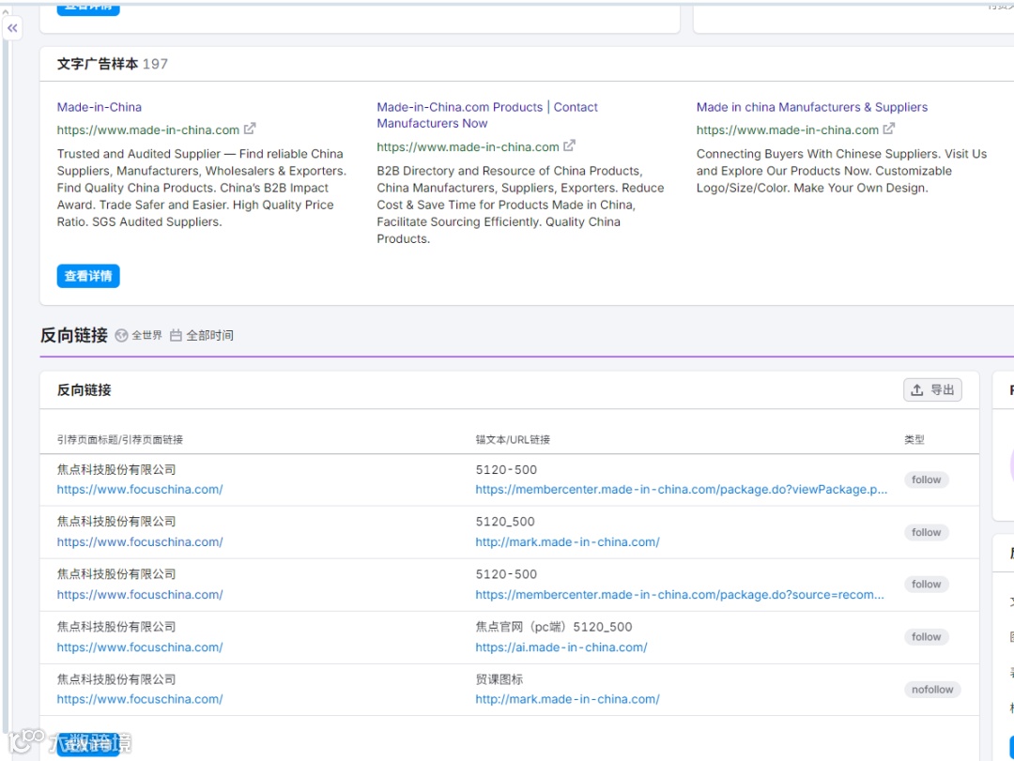Image resolution: width=1014 pixels, height=761 pixels.
Task: Click column header 引荐页面标题/引荐页面链接
Action: tap(119, 440)
